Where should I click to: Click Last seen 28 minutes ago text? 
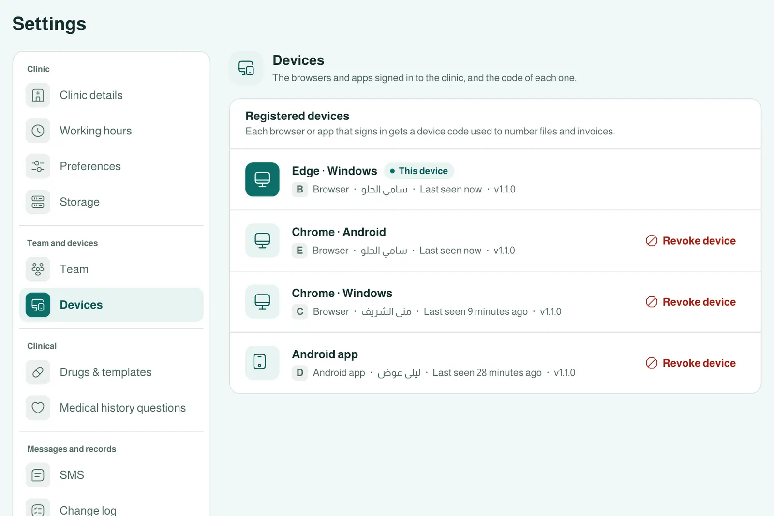487,373
